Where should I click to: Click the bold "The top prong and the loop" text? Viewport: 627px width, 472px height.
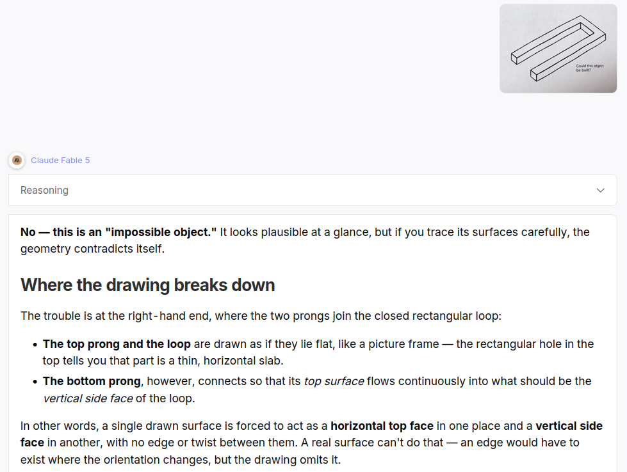pos(117,344)
